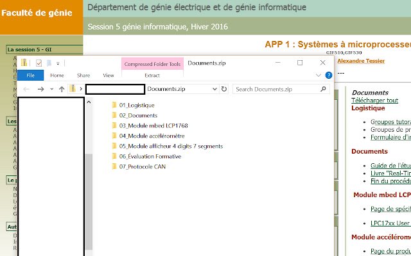Go forward with the forward arrow
Viewport: 411px width, 256px height.
click(x=40, y=89)
